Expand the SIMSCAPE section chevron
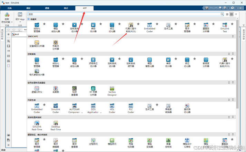Image resolution: width=246 pixels, height=152 pixels. [233, 36]
